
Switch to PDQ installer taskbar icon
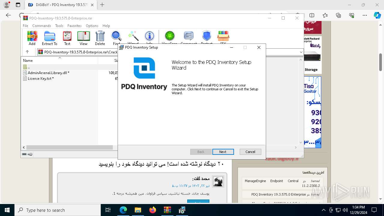pyautogui.click(x=182, y=210)
